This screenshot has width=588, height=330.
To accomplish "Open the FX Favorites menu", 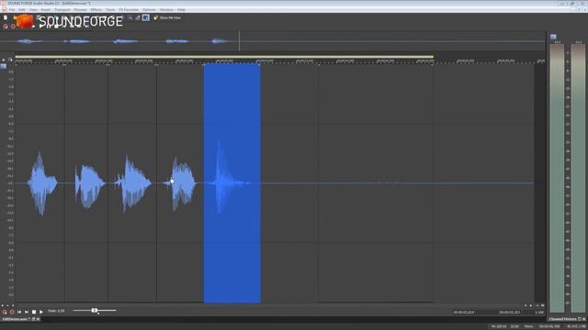I will click(x=129, y=10).
